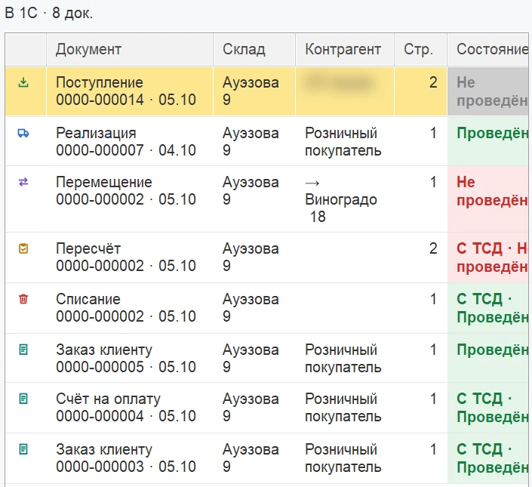Click Ауэзова 9 warehouse in Поступление row
This screenshot has width=532, height=487.
coord(251,91)
